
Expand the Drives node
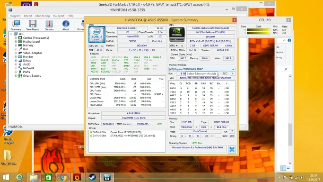16,61
